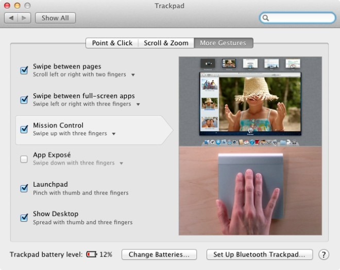The width and height of the screenshot is (340, 270).
Task: Click the search magnifier icon
Action: pyautogui.click(x=266, y=18)
